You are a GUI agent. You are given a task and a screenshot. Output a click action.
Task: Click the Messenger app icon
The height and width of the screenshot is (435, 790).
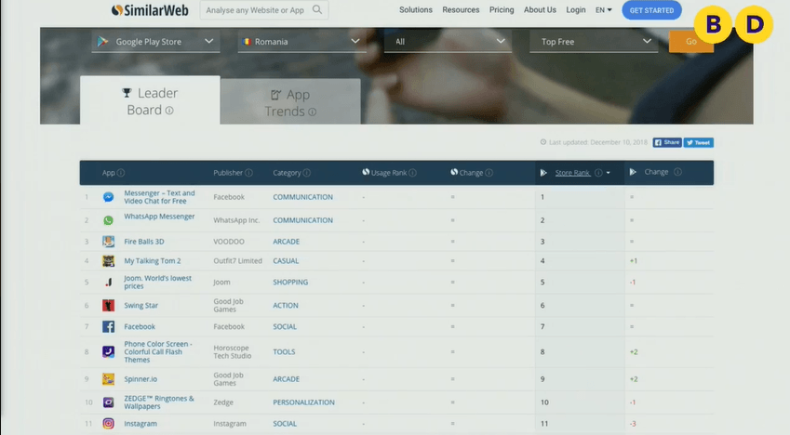tap(108, 197)
